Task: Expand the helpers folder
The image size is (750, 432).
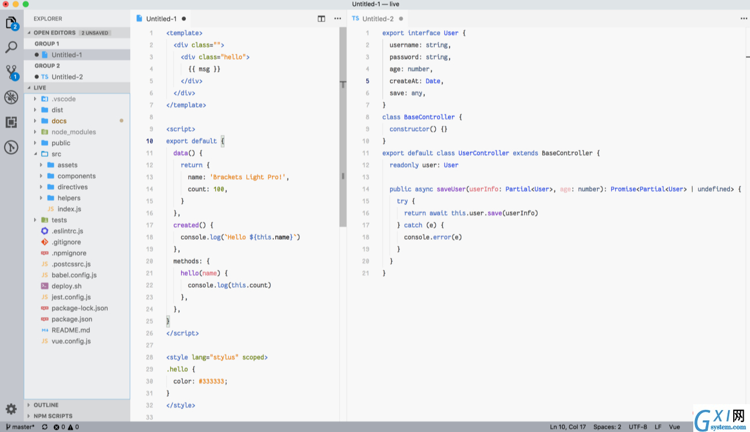Action: 41,198
